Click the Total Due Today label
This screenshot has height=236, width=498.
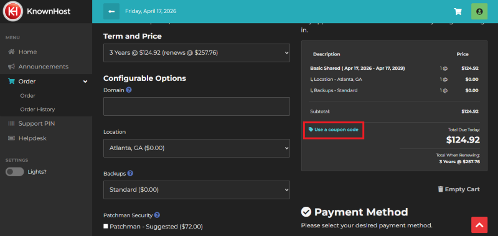pos(464,130)
